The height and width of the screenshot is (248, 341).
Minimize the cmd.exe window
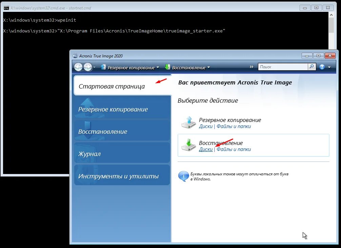click(305, 8)
